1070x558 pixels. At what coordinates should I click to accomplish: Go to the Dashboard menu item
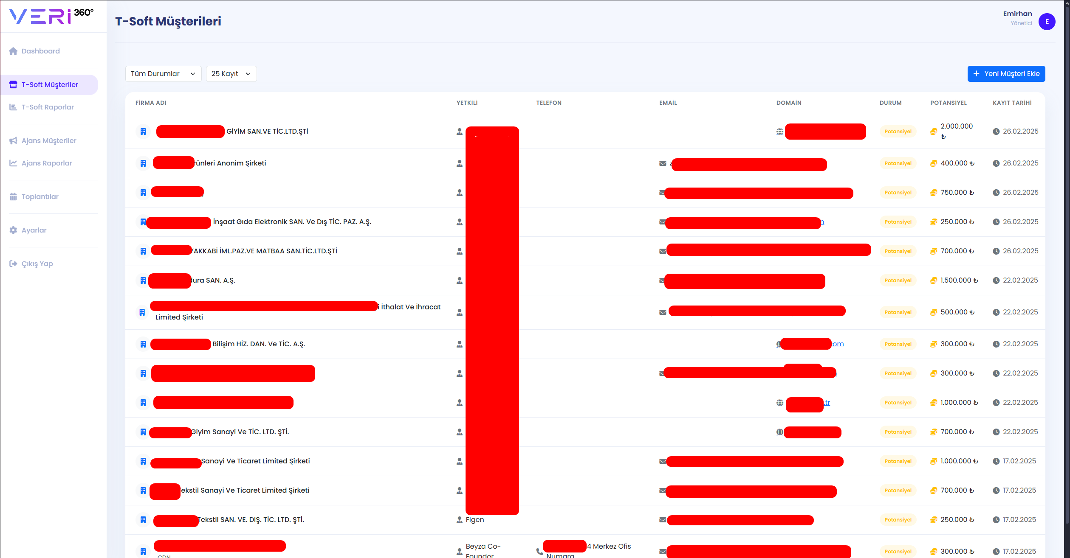[x=41, y=51]
